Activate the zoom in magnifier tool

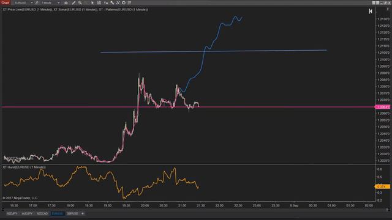click(80, 2)
